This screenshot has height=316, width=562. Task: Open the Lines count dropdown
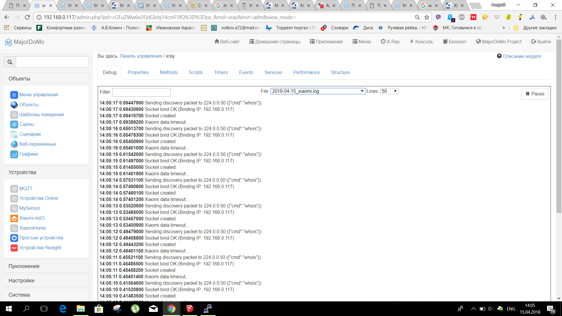tap(389, 91)
